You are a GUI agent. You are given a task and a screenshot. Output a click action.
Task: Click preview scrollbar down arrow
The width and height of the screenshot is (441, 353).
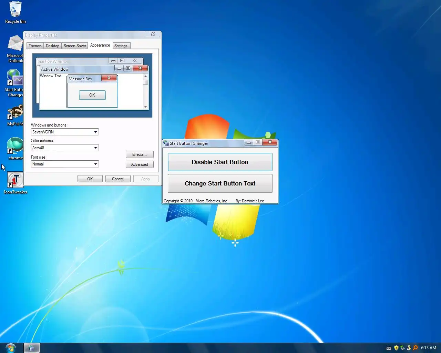146,107
